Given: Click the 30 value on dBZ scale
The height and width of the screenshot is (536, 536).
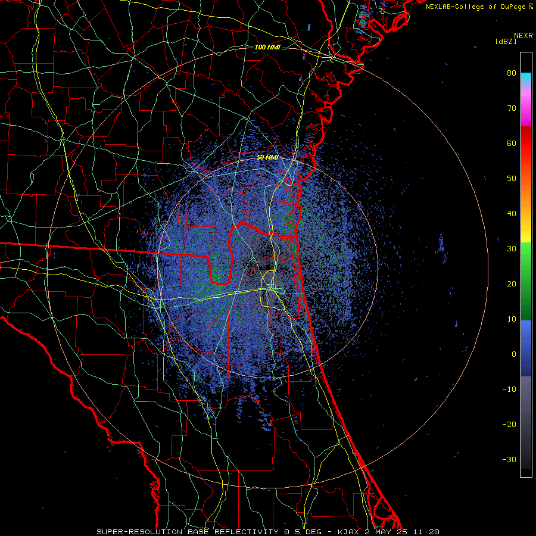Looking at the screenshot, I should [x=512, y=249].
